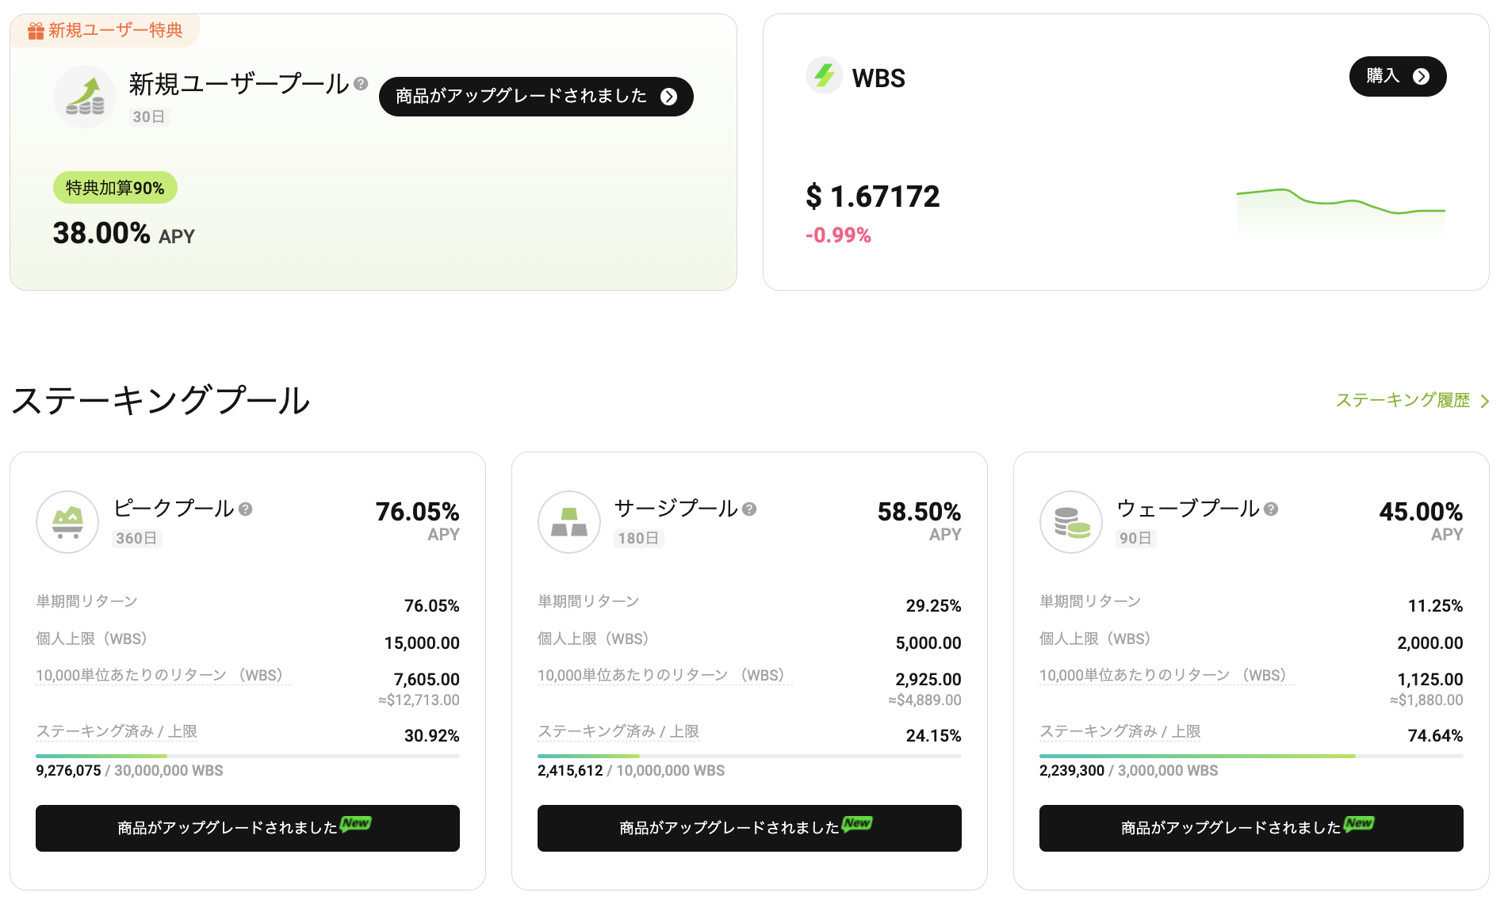This screenshot has width=1508, height=900.
Task: Click the 11.25% single period return
Action: (x=1436, y=606)
